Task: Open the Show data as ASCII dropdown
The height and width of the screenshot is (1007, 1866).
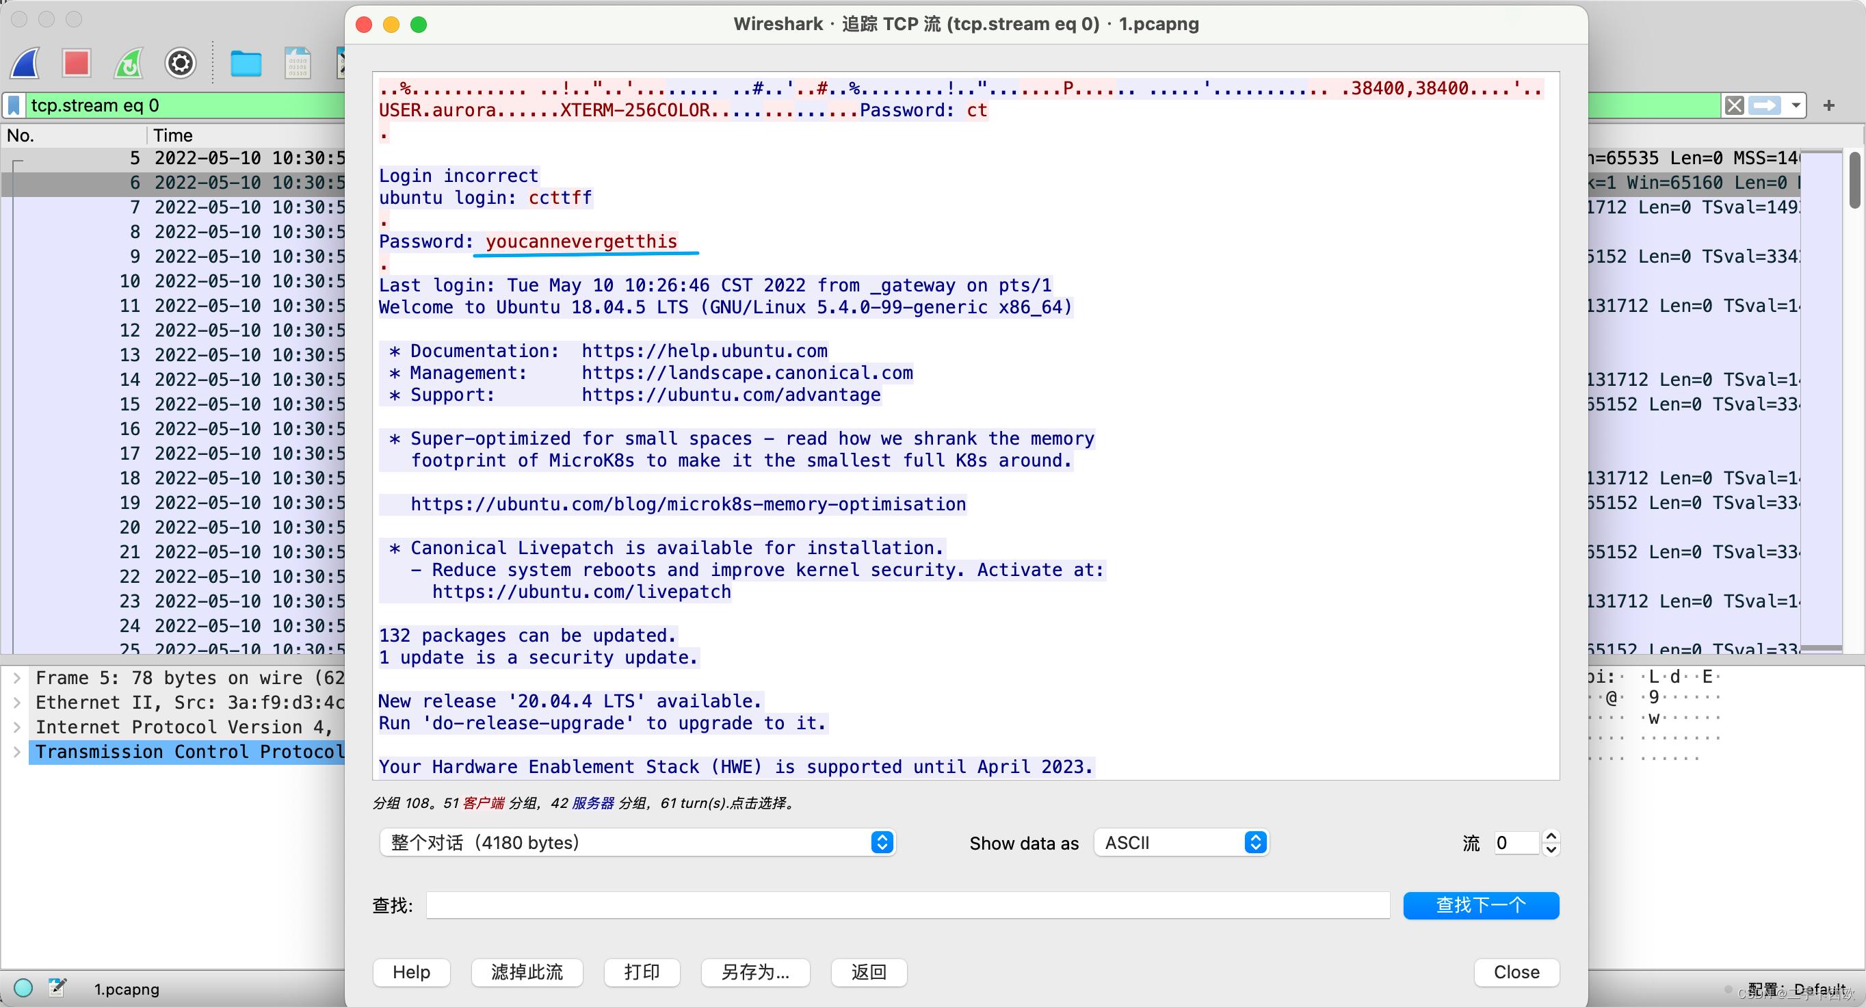Action: pyautogui.click(x=1181, y=843)
